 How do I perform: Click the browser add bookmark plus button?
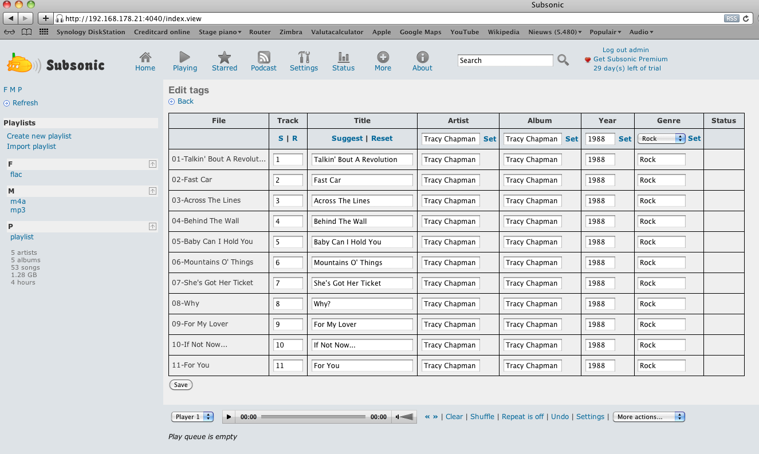pos(46,18)
